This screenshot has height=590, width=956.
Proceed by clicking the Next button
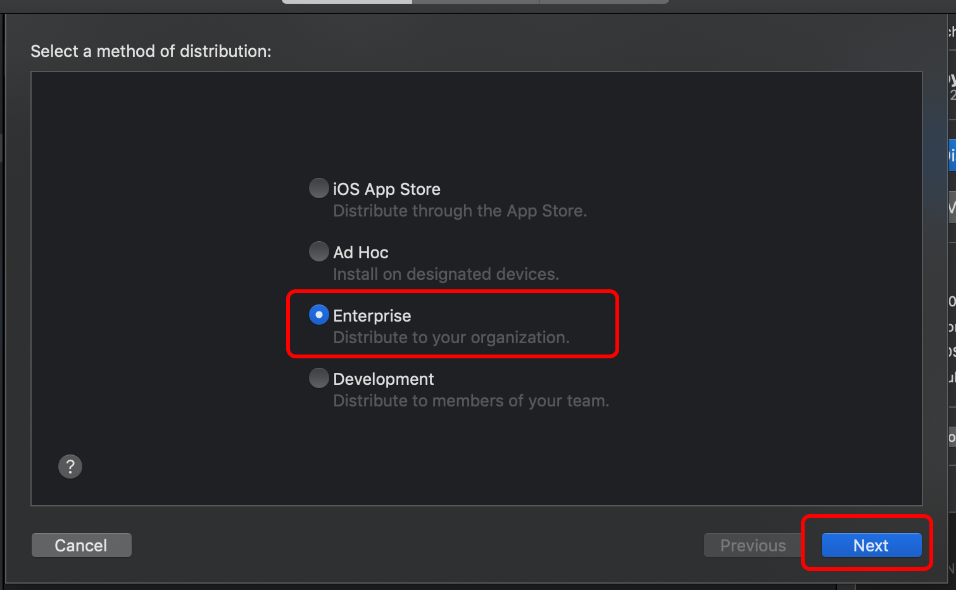pyautogui.click(x=871, y=545)
